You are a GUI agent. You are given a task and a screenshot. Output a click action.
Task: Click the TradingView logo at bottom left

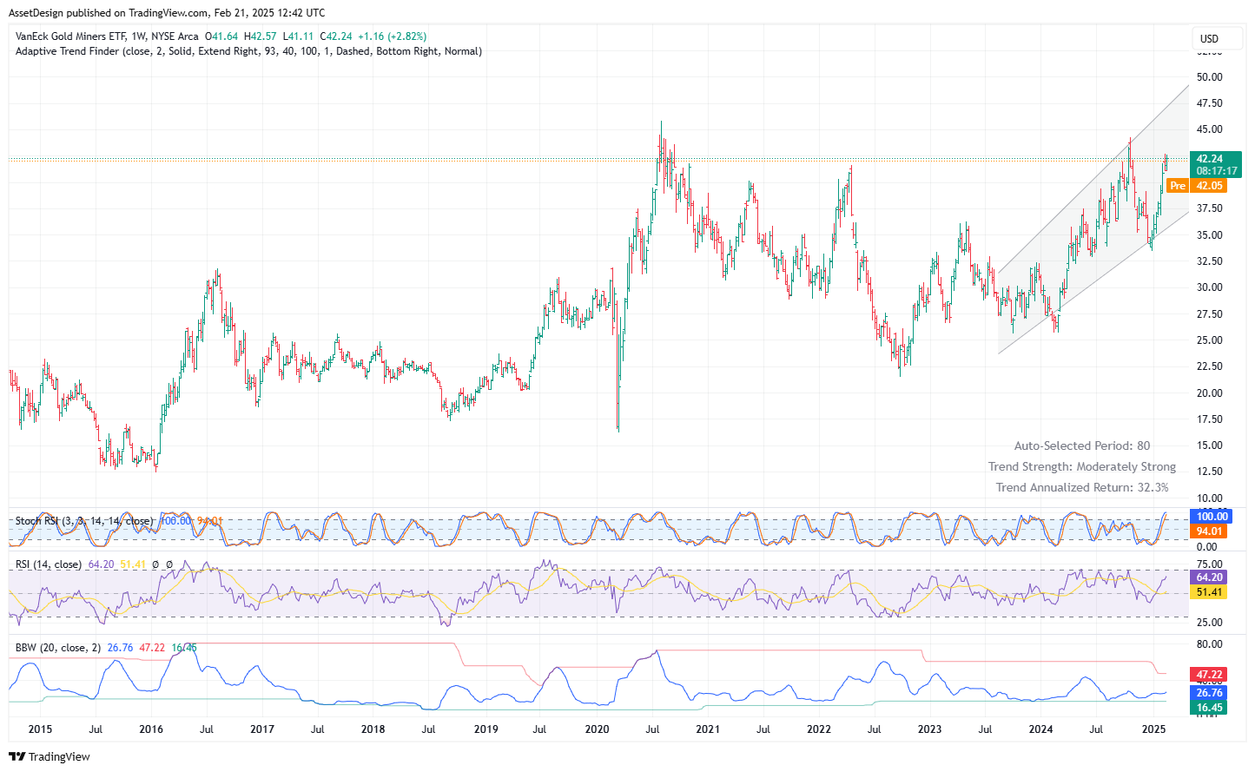50,756
